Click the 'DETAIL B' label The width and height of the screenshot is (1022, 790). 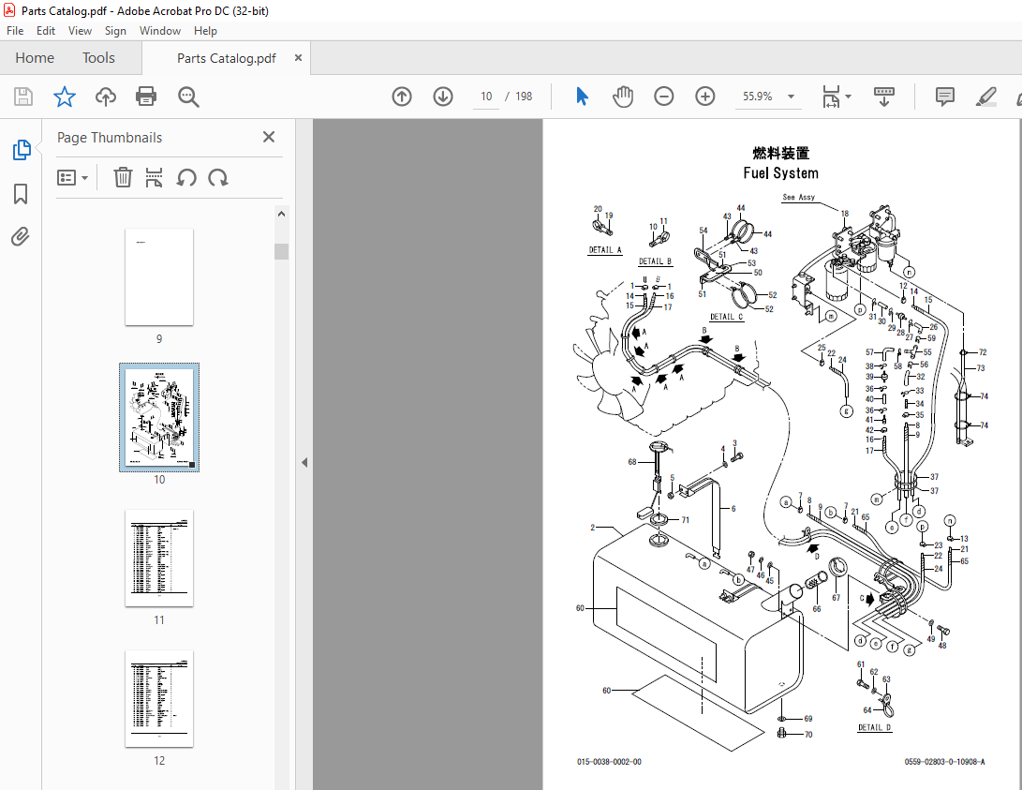click(655, 261)
